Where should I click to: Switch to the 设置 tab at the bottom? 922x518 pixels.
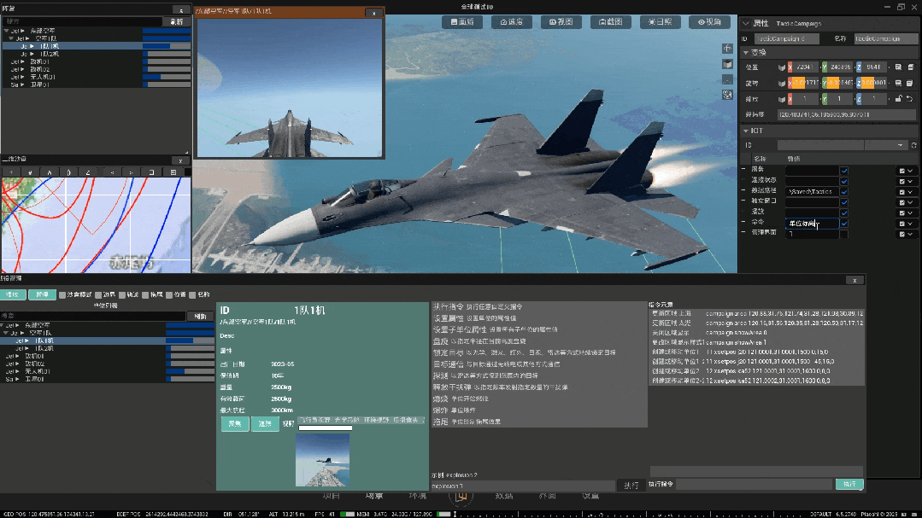(590, 497)
